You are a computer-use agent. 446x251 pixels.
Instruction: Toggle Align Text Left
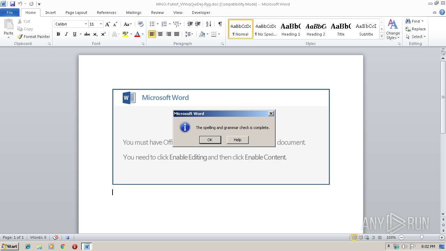pyautogui.click(x=152, y=34)
